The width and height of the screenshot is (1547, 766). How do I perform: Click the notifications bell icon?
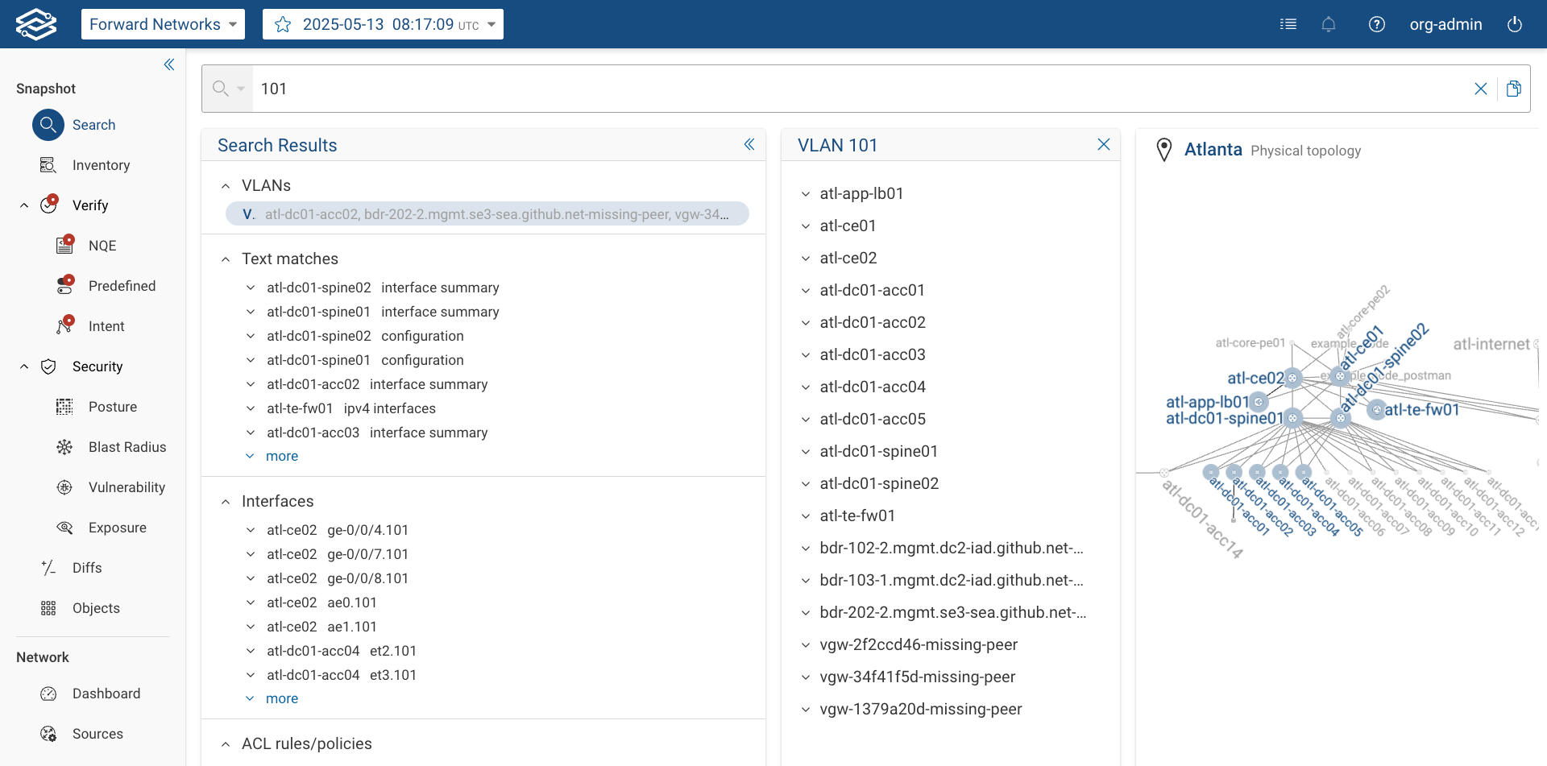click(1329, 24)
